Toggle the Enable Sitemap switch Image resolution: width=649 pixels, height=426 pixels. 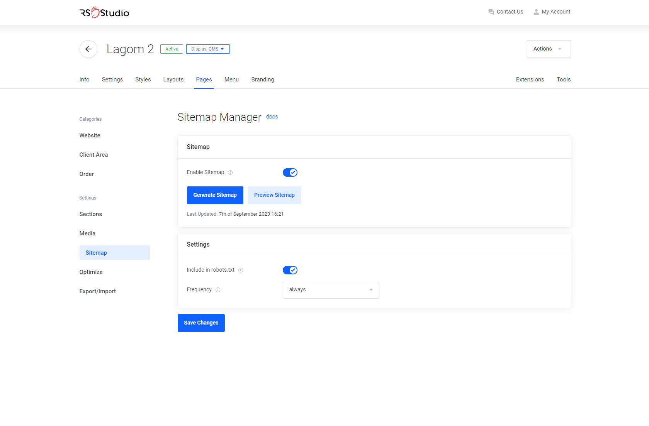pyautogui.click(x=290, y=172)
